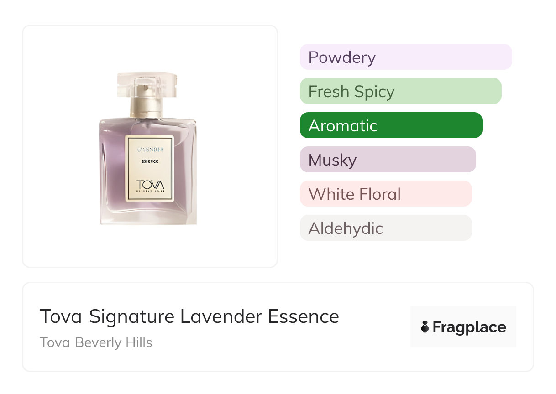Select the Powdery accord bar

(x=405, y=57)
